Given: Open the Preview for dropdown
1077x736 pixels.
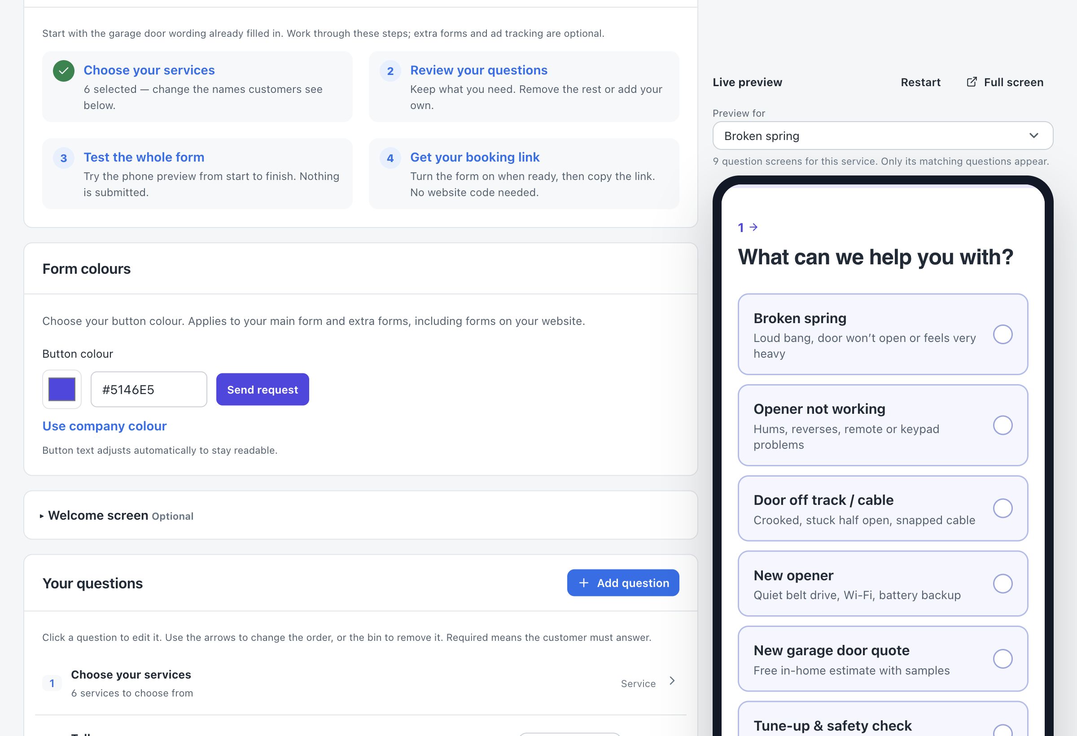Looking at the screenshot, I should (882, 136).
